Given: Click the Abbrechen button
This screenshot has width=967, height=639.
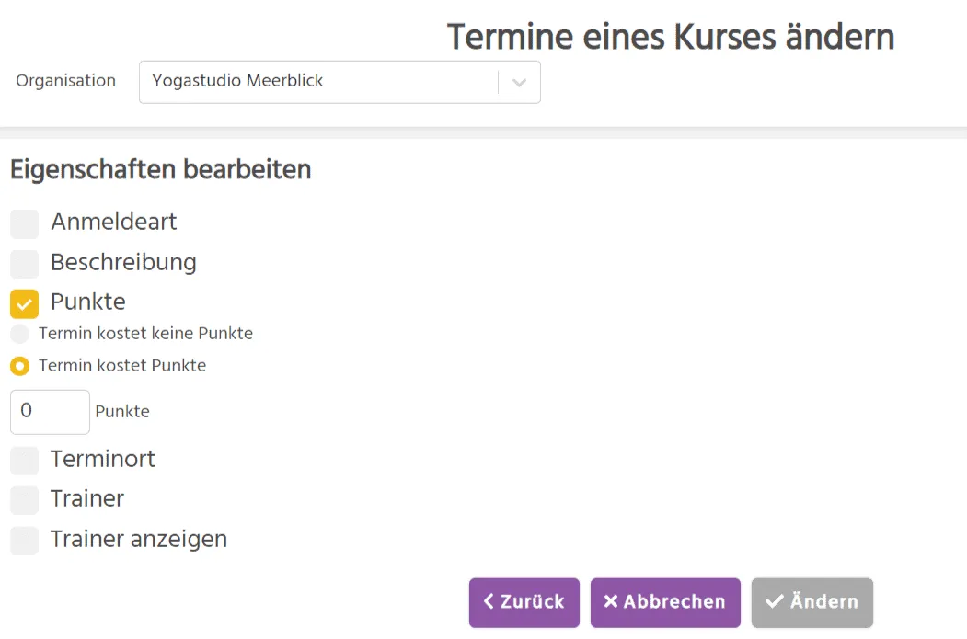Looking at the screenshot, I should 665,602.
